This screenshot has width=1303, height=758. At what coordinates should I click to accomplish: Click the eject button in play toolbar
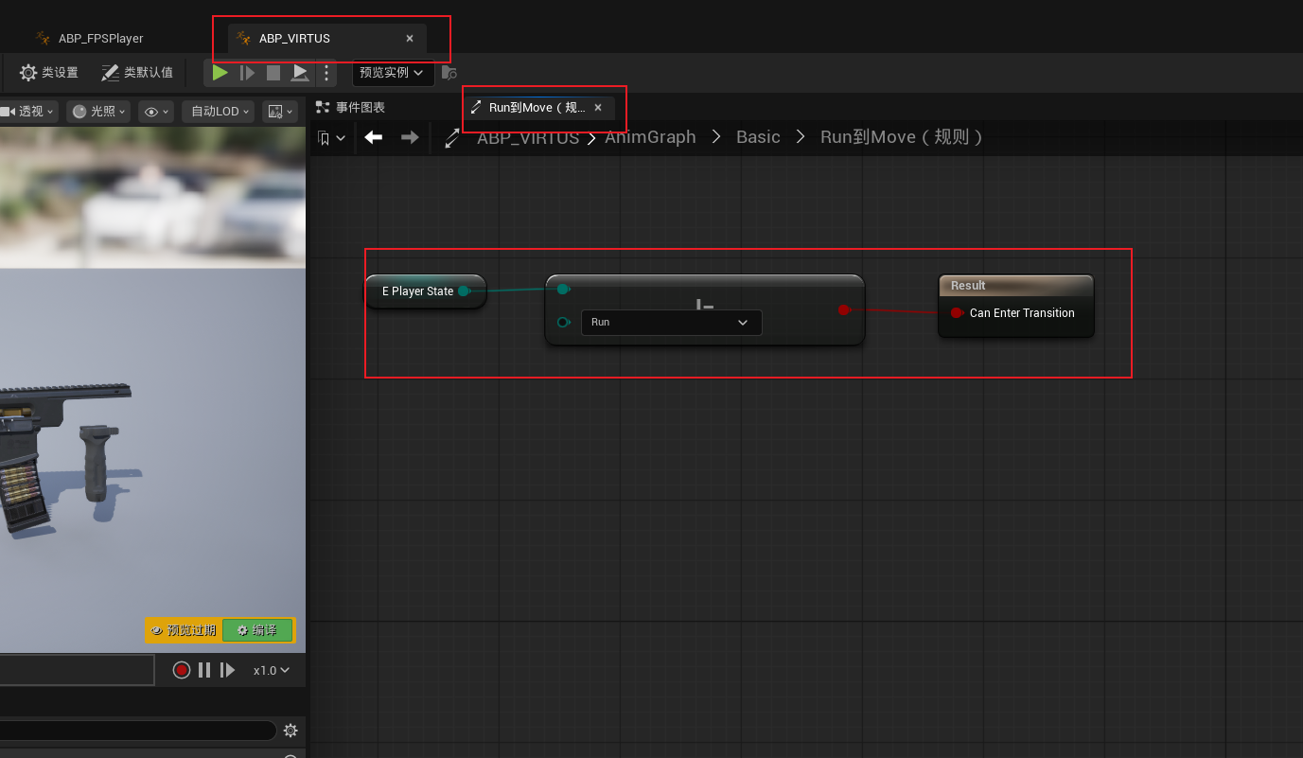tap(300, 73)
